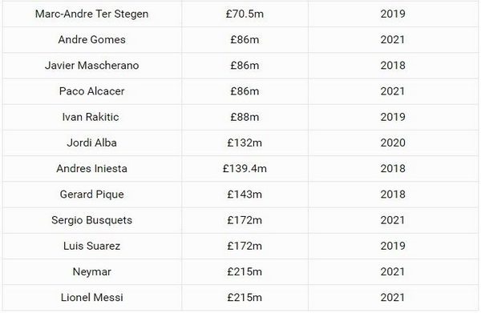The width and height of the screenshot is (481, 313).
Task: Click the Javier Mascherano name cell
Action: click(91, 65)
